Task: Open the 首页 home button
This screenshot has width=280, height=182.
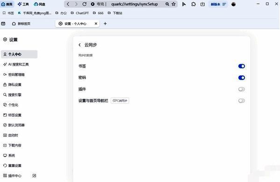Action: [7, 4]
